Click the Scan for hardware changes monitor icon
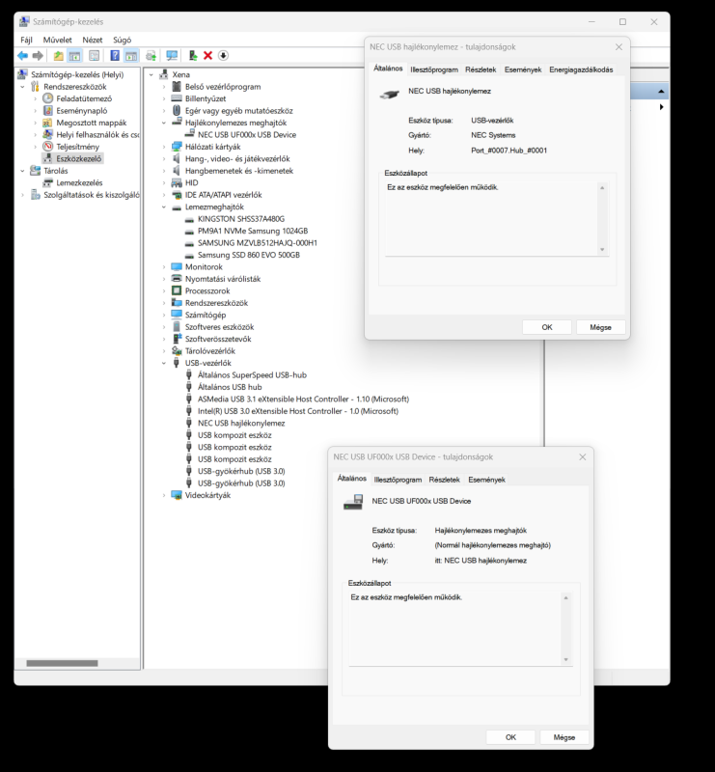This screenshot has height=772, width=715. [x=172, y=56]
